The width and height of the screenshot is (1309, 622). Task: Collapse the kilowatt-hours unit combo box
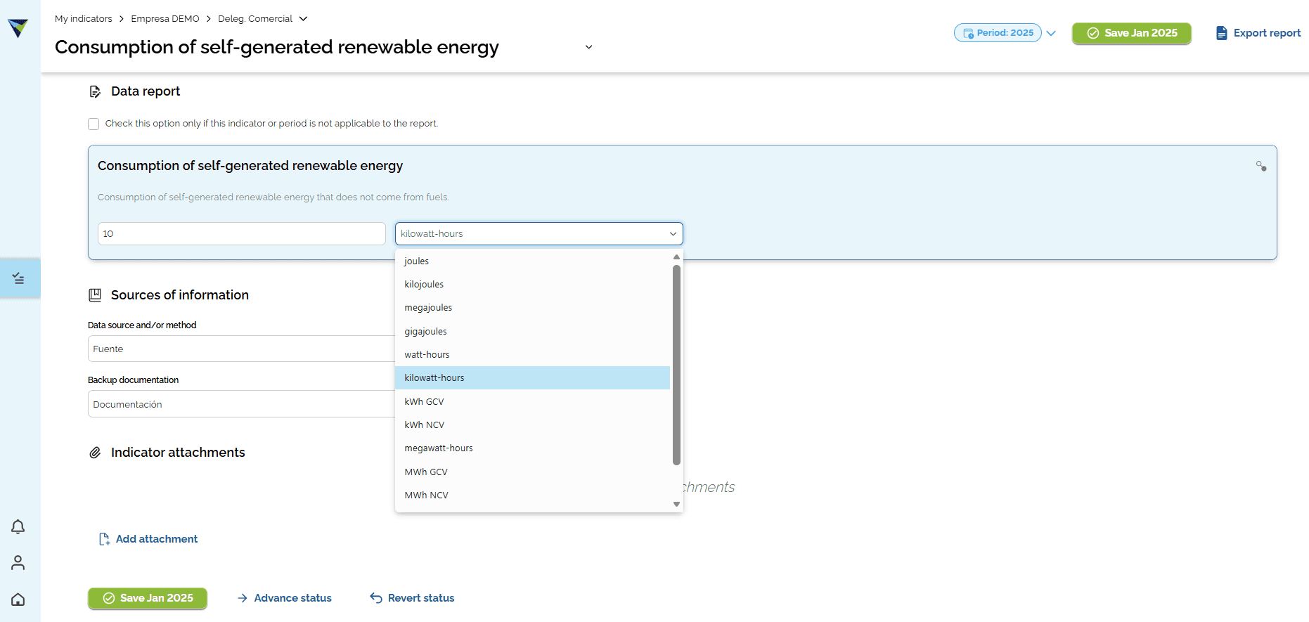(539, 234)
